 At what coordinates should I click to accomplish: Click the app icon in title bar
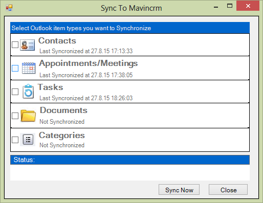[9, 8]
